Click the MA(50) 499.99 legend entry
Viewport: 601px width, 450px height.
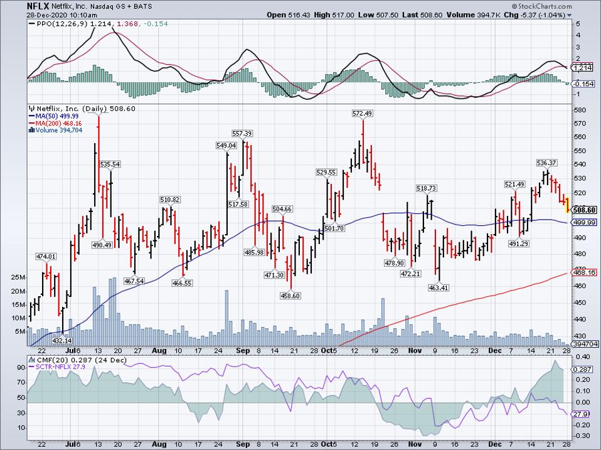point(54,116)
